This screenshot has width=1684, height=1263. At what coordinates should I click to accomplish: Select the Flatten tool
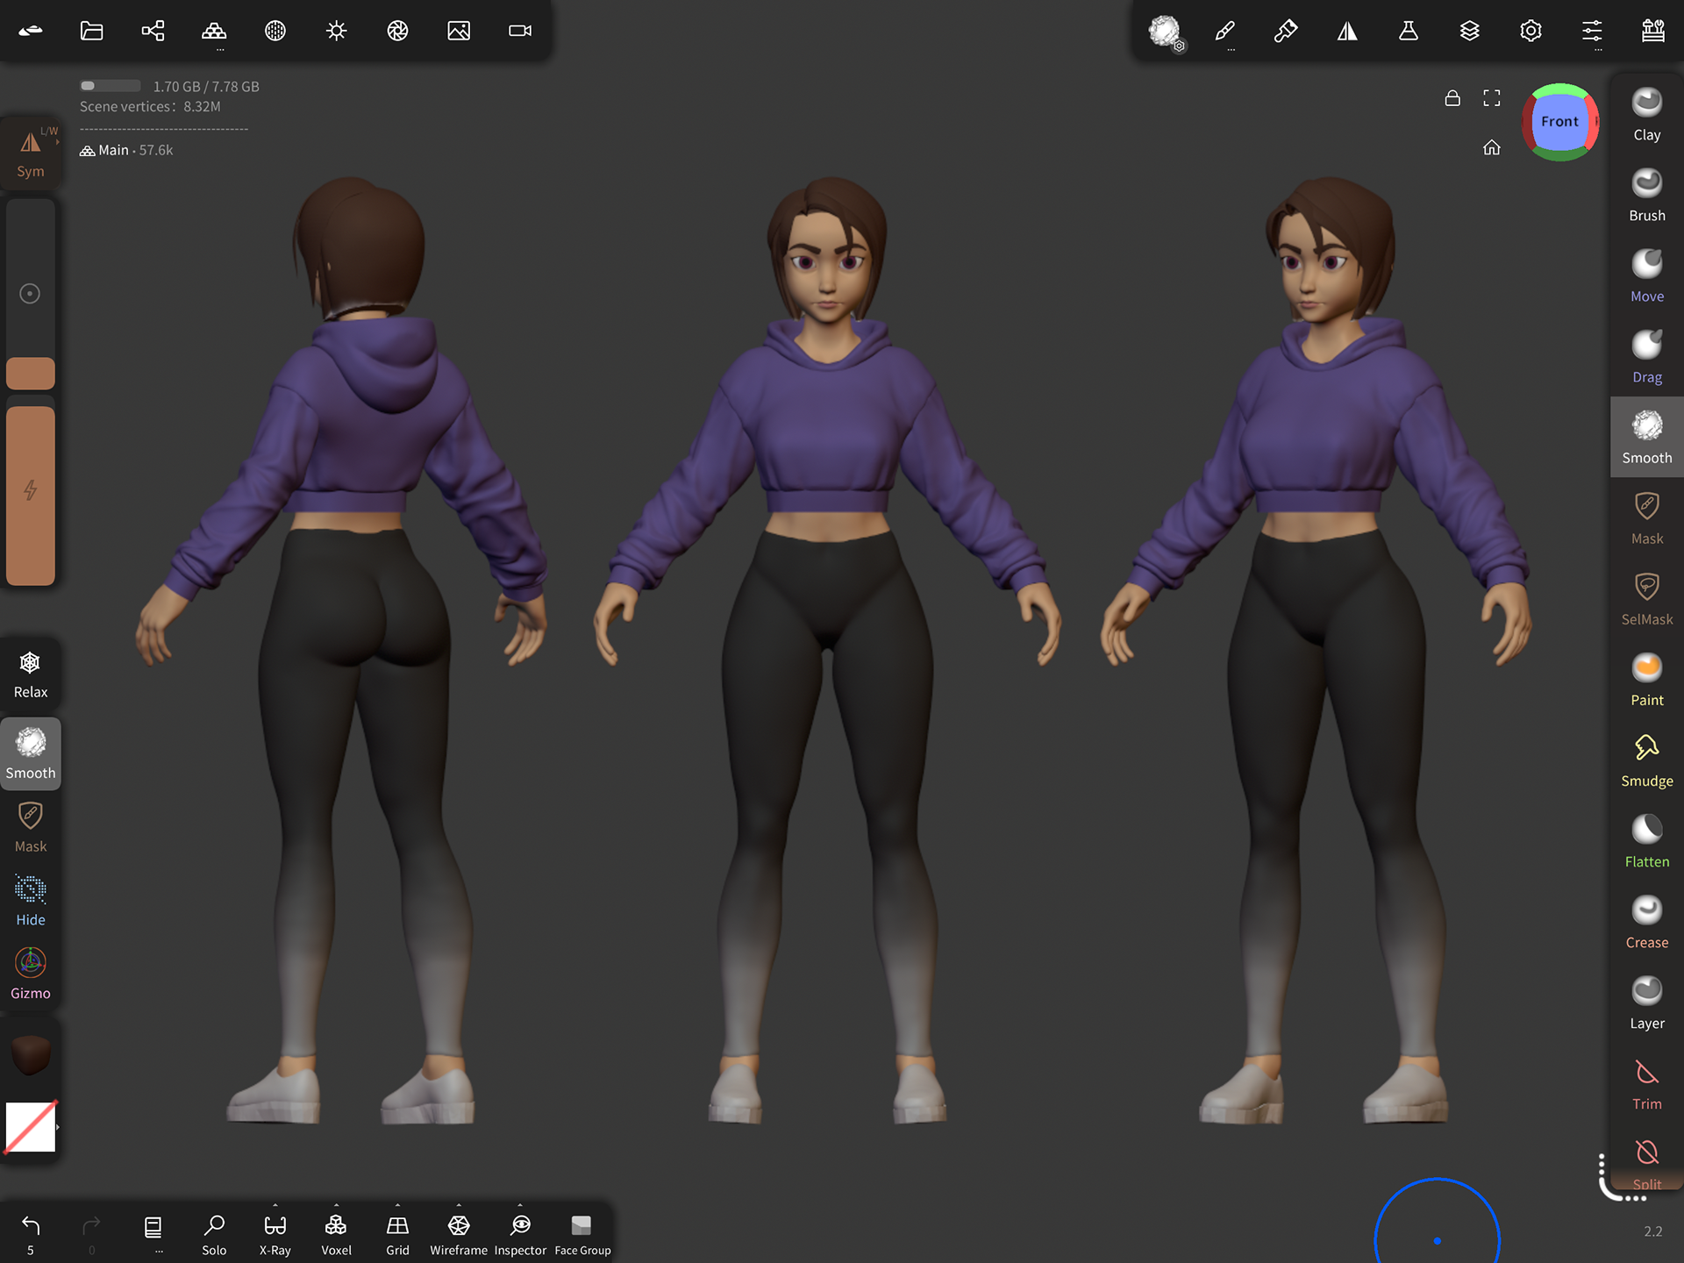1646,840
